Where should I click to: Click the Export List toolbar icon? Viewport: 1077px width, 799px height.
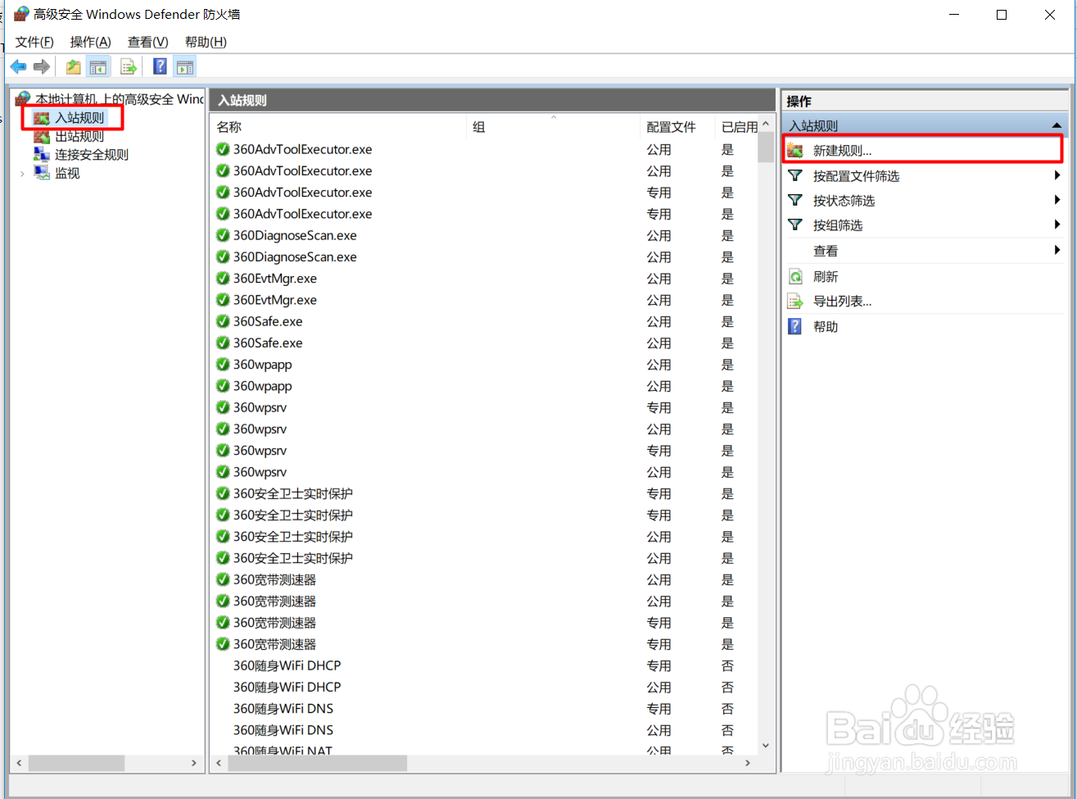coord(129,67)
